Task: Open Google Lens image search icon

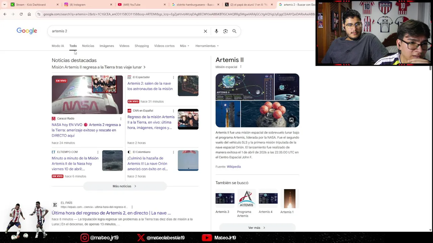Action: click(225, 31)
